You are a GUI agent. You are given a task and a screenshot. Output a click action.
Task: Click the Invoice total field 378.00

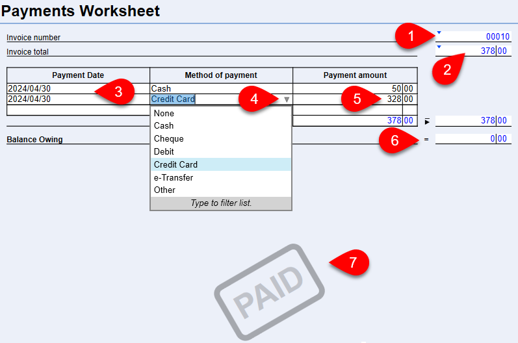tap(473, 51)
